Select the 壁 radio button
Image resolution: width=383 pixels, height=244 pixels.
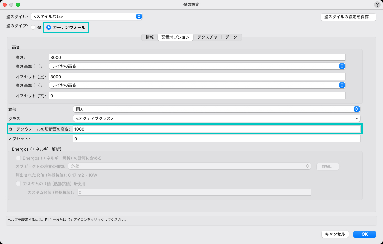click(33, 28)
